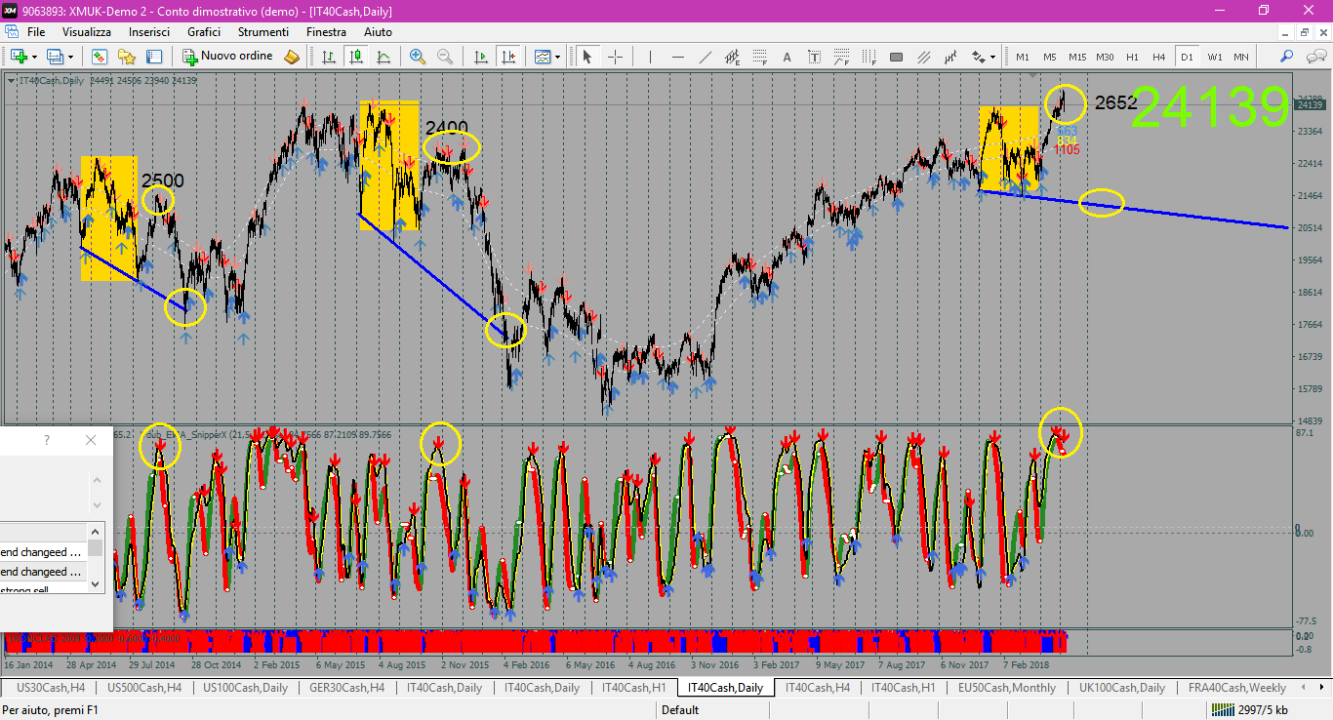
Task: Select the equidistant channel tool
Action: click(732, 57)
